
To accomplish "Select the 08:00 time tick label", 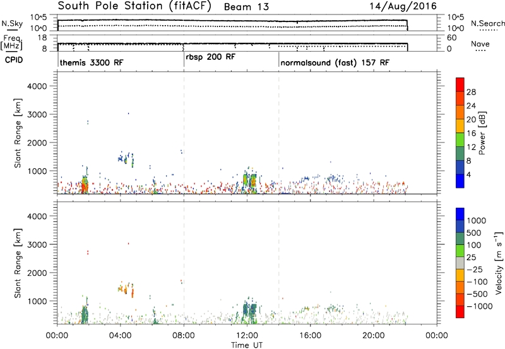I will tap(184, 336).
